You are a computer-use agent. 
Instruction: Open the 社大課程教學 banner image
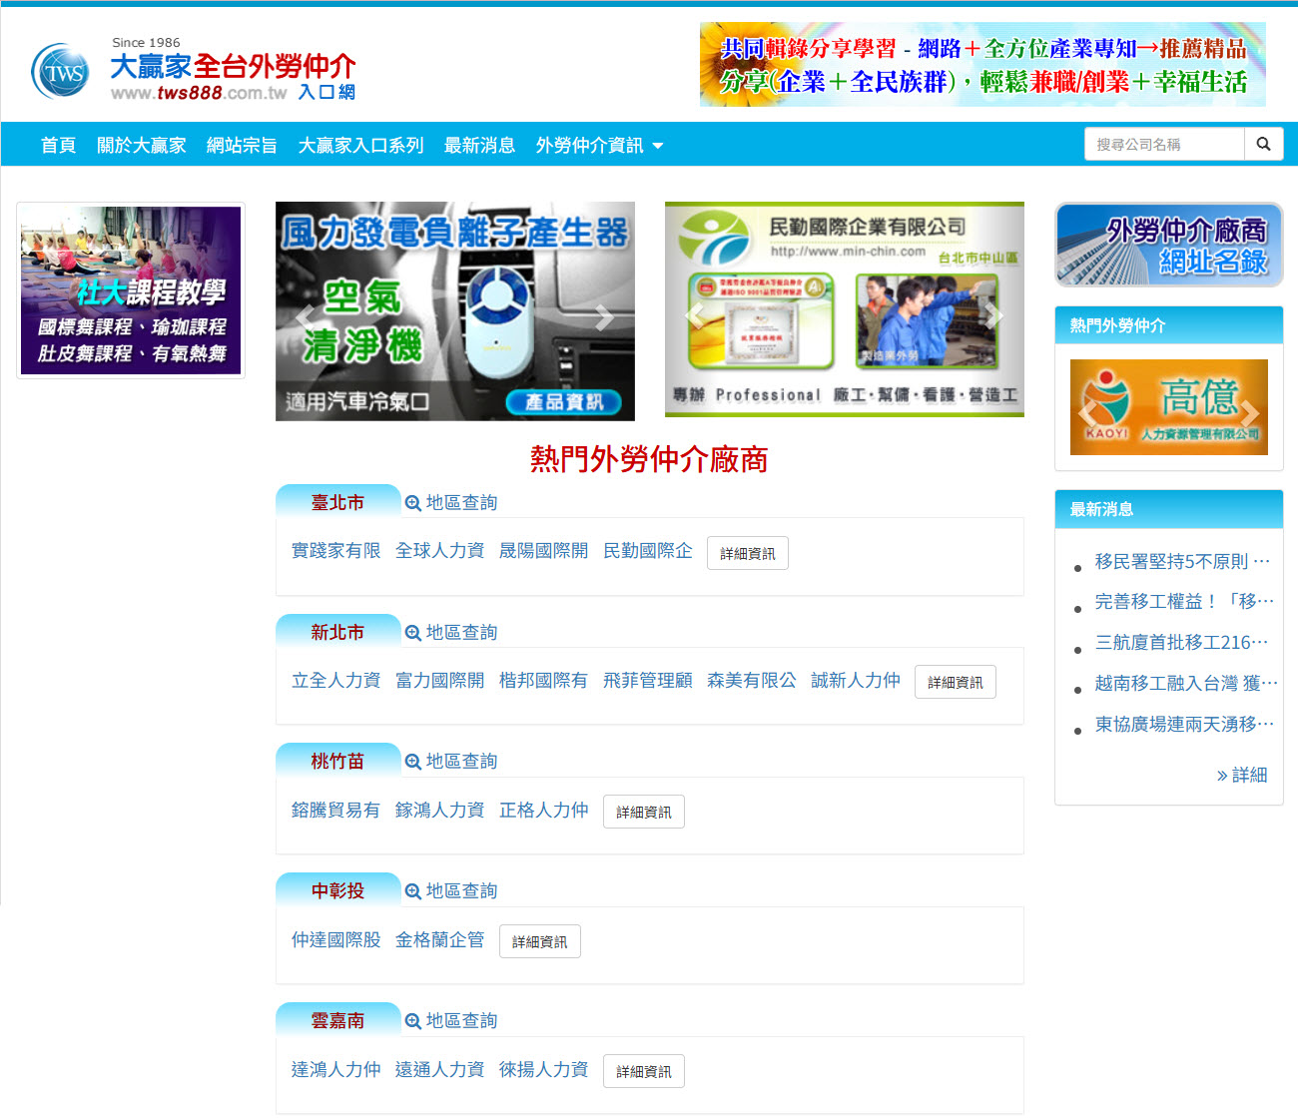pos(131,290)
